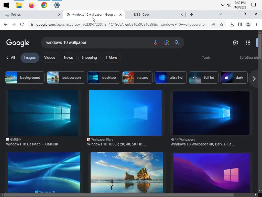Close the Roblox tab

(59, 15)
